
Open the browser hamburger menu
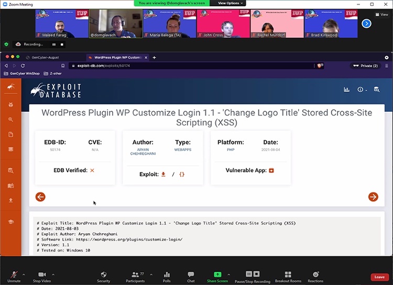(x=387, y=65)
